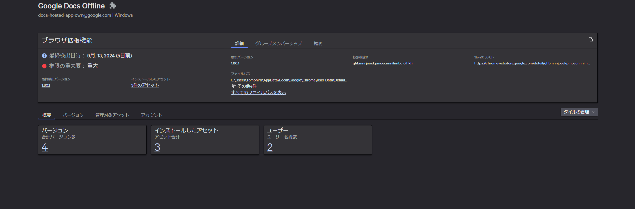Screen dimensions: 635x209
Task: Open the バージョン tab
Action: coord(73,115)
